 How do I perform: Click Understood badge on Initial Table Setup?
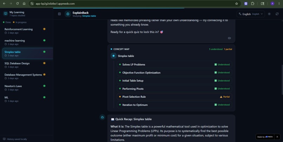222,80
